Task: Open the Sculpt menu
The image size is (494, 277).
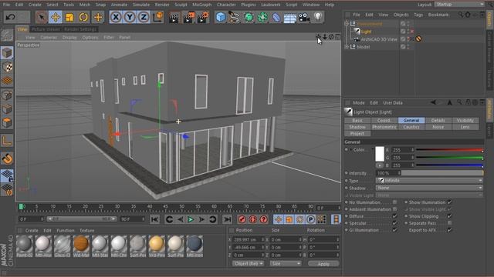Action: [x=181, y=5]
